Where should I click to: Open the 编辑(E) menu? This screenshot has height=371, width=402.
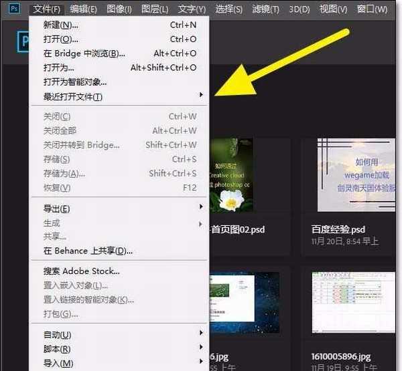pyautogui.click(x=84, y=9)
